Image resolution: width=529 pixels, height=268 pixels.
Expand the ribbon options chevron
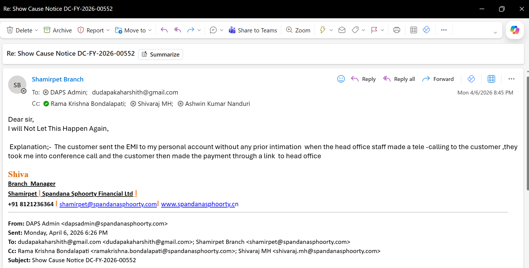click(495, 33)
